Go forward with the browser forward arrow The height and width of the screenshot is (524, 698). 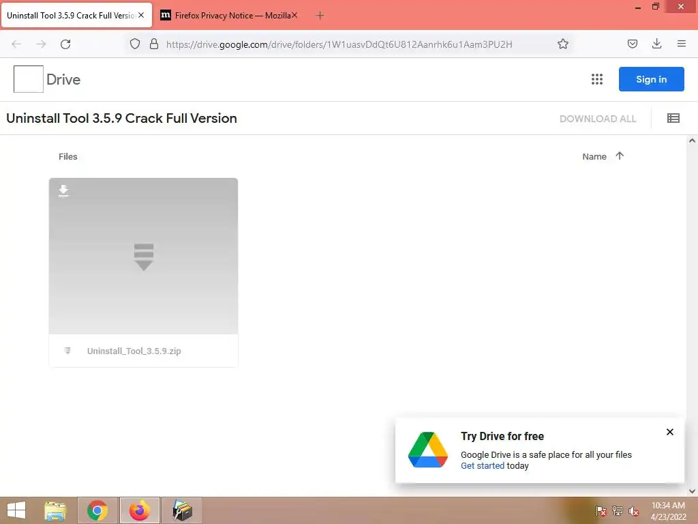[x=41, y=44]
